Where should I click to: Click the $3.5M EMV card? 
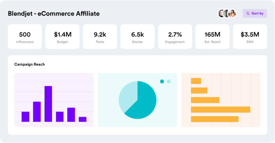pos(250,36)
